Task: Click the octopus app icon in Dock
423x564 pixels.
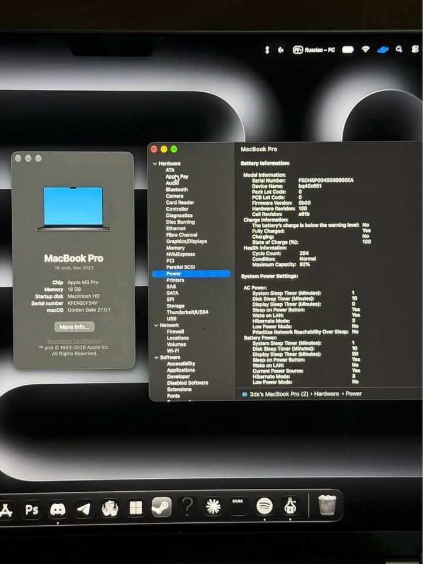Action: pos(110,509)
